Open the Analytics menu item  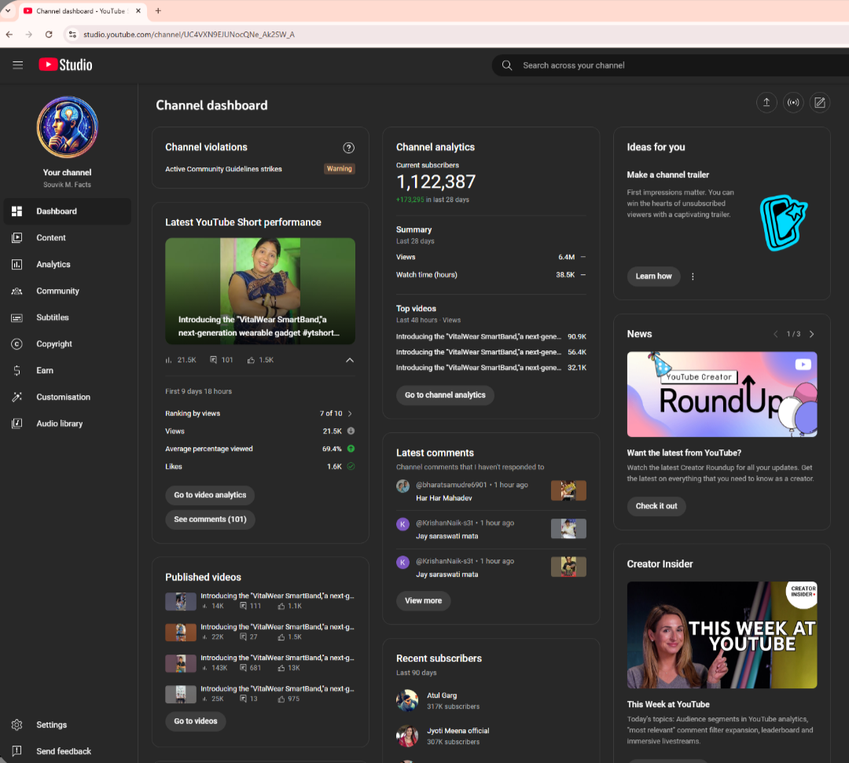pos(67,264)
